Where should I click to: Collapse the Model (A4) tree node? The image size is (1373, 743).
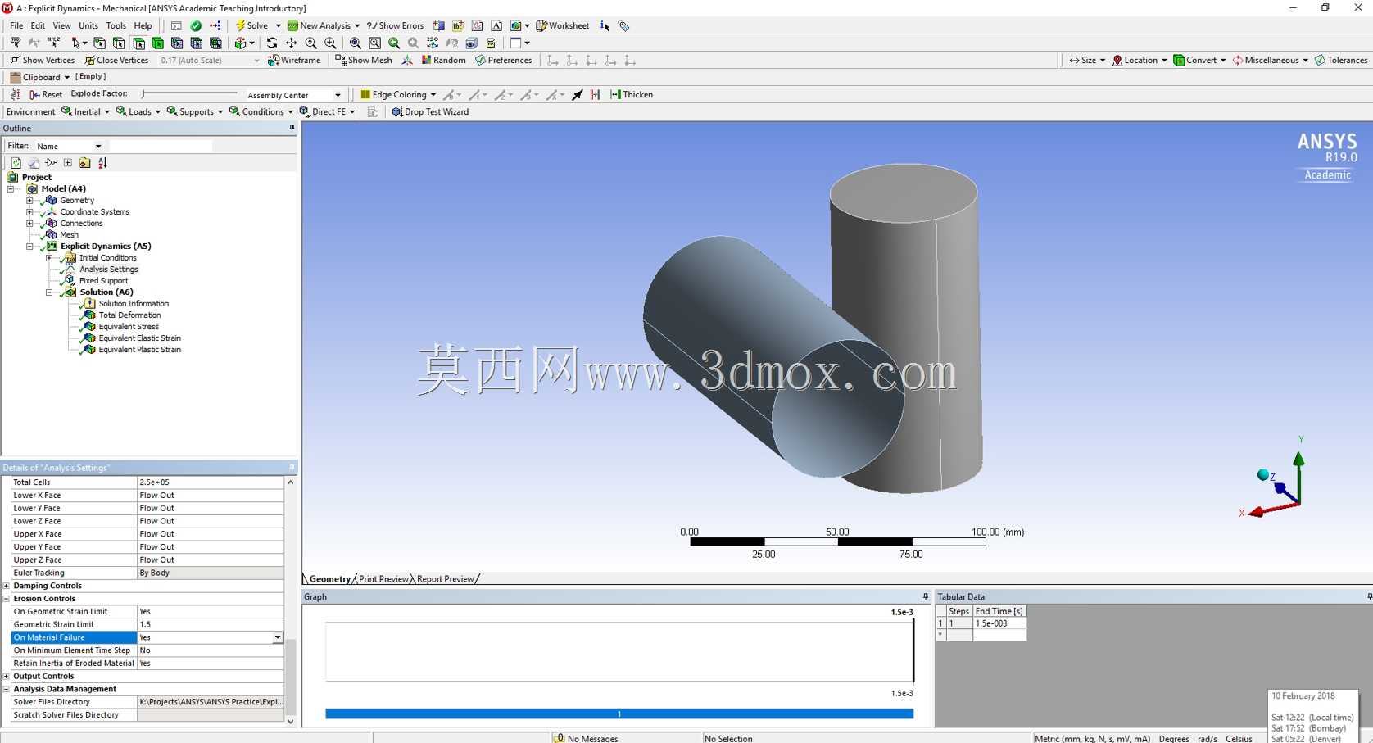(x=11, y=188)
